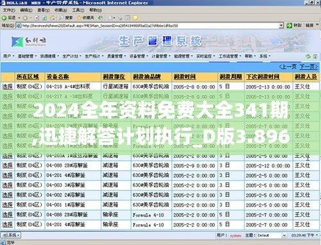Click 选择 link for 04-001 1#溶解釜 row
The image size is (321, 245).
click(8, 205)
